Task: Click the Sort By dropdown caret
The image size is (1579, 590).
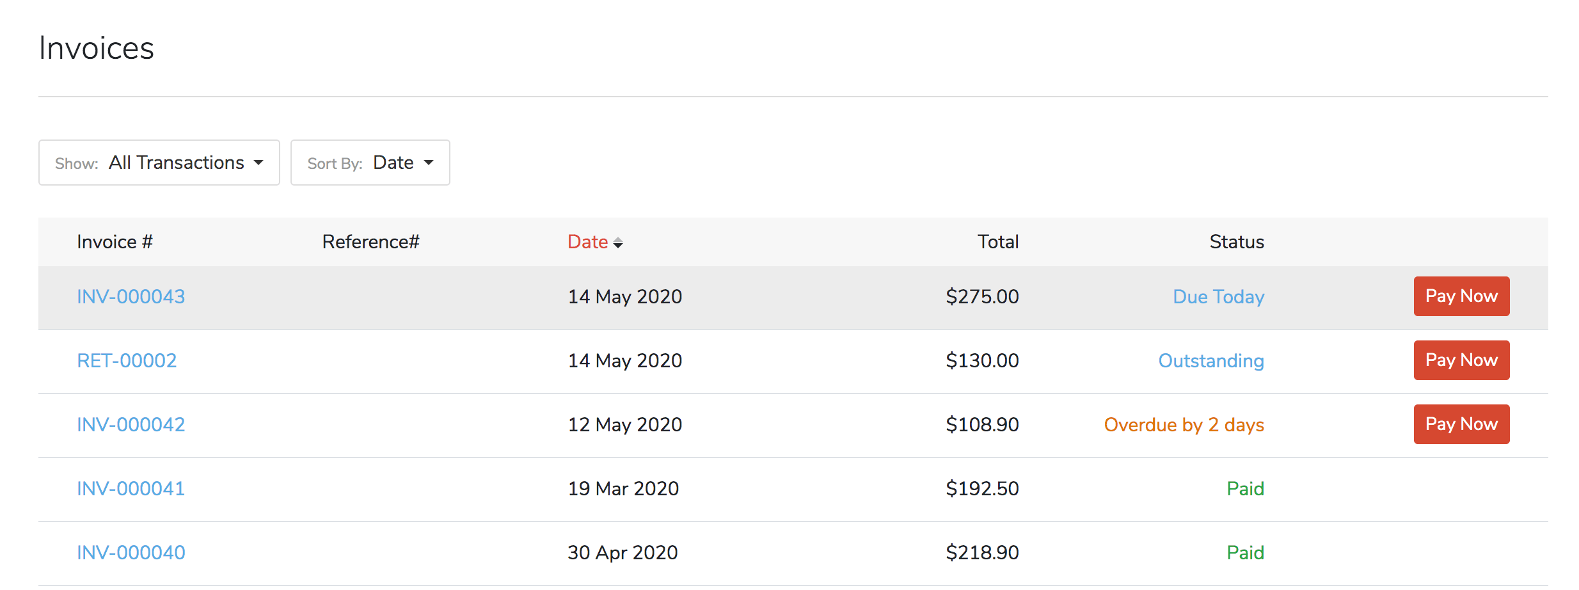Action: coord(429,163)
